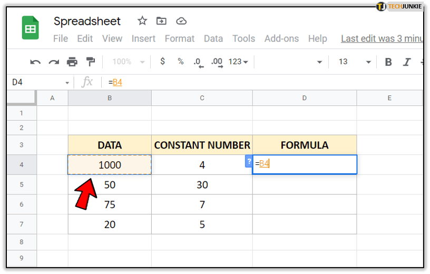Click the move to folder icon
The image size is (430, 274).
[162, 21]
